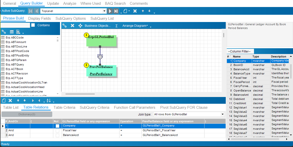
Task: Delete the selected subquery with X icon
Action: 135,11
